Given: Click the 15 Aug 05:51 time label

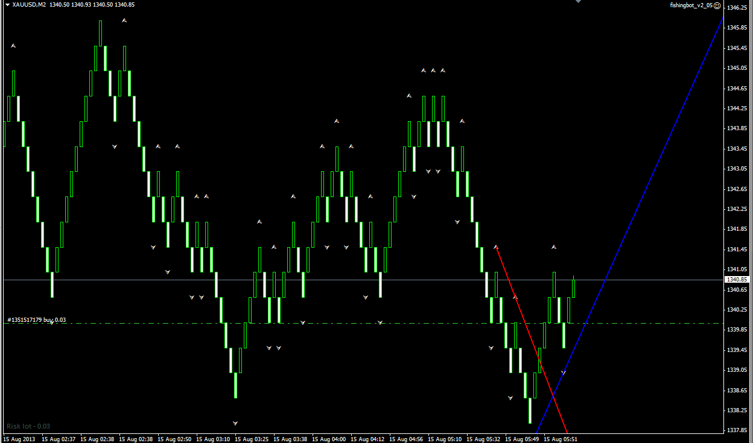Looking at the screenshot, I should 561,439.
